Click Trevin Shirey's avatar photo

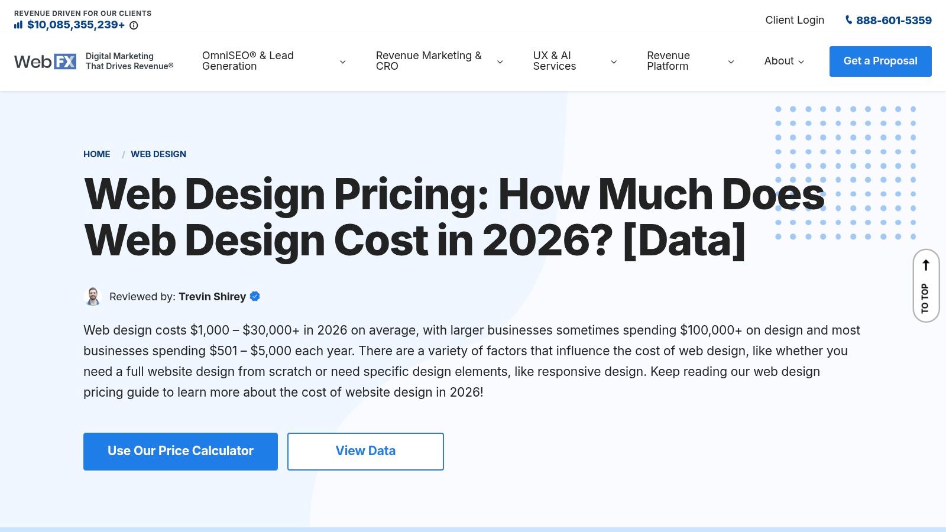(93, 296)
